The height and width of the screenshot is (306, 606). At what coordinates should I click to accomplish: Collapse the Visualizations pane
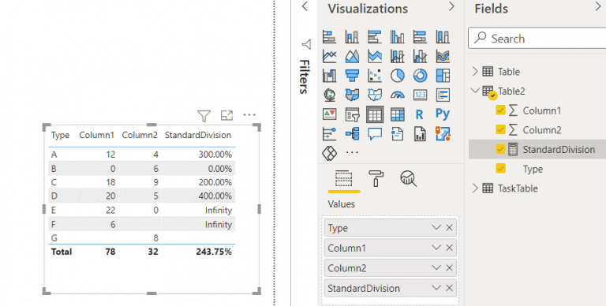coord(451,6)
